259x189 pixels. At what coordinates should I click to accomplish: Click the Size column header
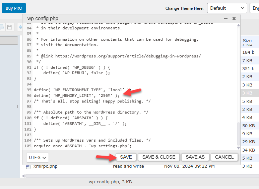(247, 40)
